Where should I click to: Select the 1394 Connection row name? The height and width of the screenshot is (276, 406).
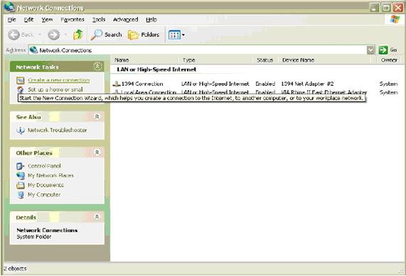click(x=142, y=84)
